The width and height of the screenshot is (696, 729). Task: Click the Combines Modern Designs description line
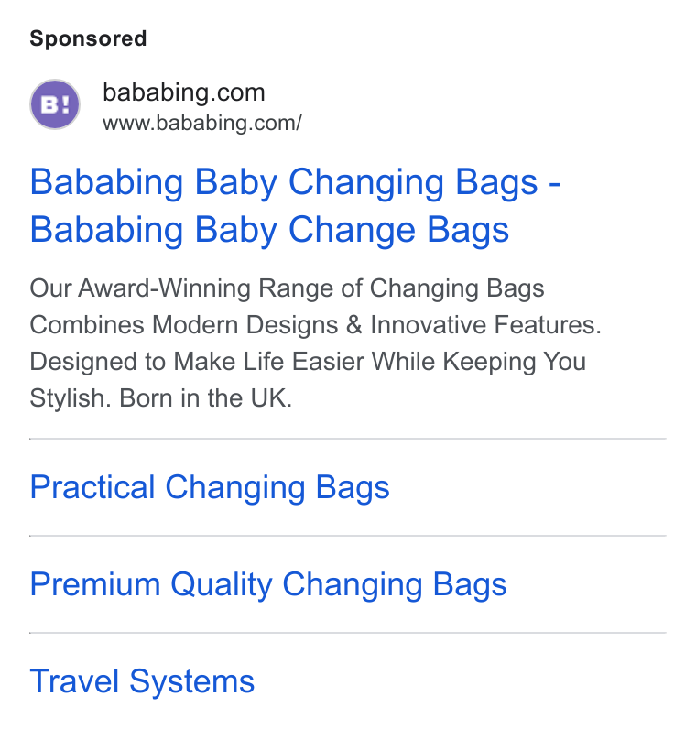[315, 325]
